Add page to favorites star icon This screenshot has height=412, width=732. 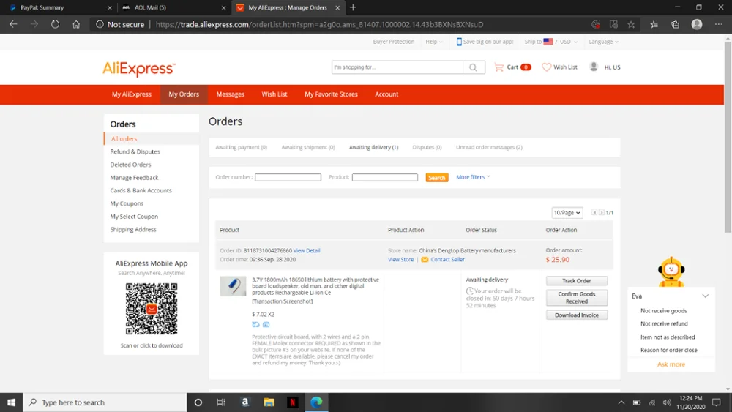pyautogui.click(x=631, y=24)
